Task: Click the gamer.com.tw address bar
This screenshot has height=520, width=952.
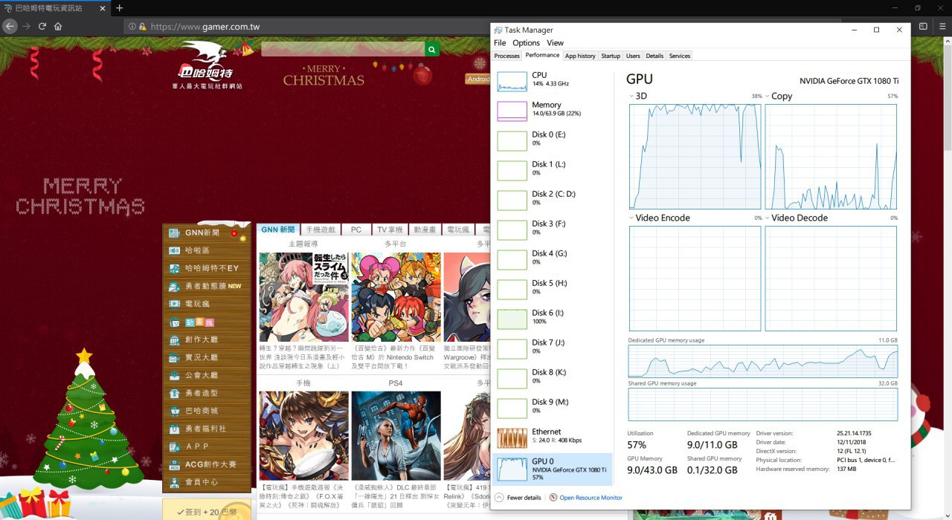Action: coord(297,26)
